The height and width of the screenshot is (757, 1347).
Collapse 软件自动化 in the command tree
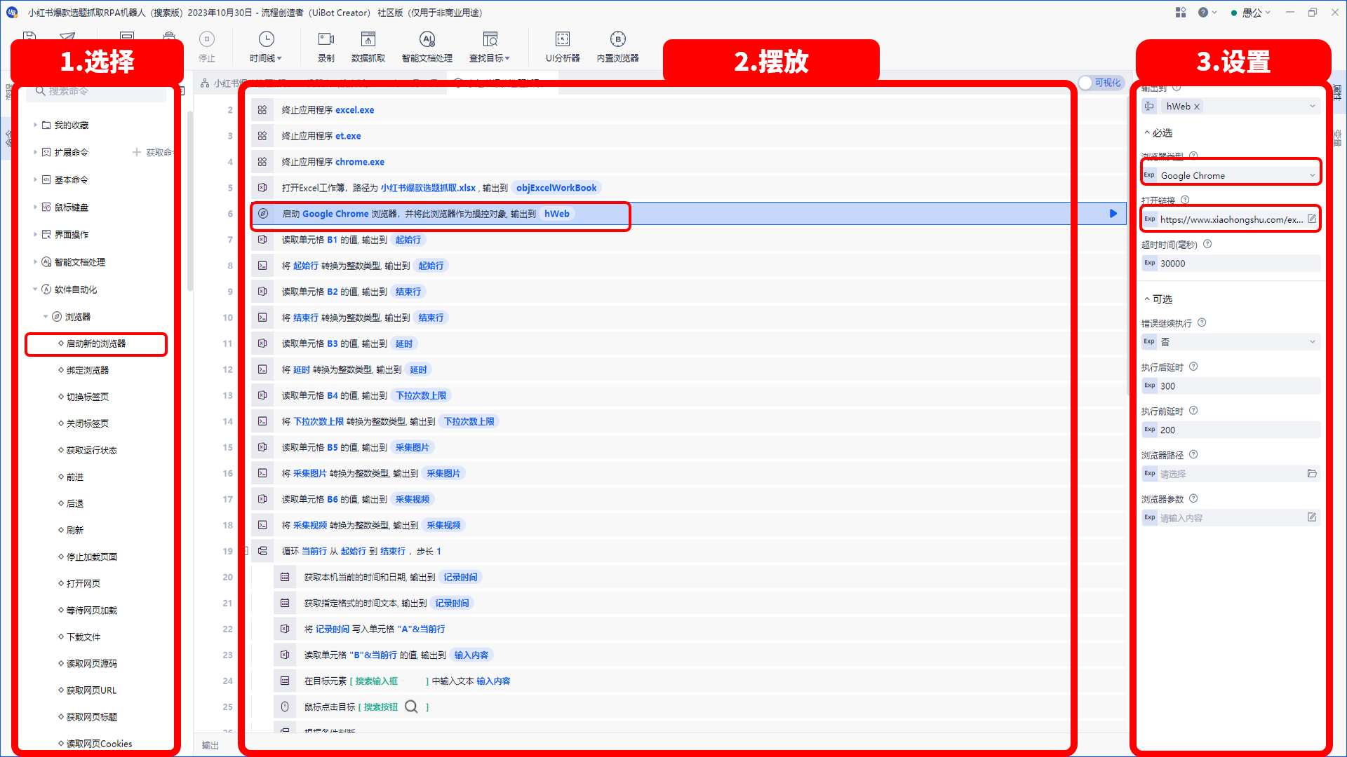[35, 289]
